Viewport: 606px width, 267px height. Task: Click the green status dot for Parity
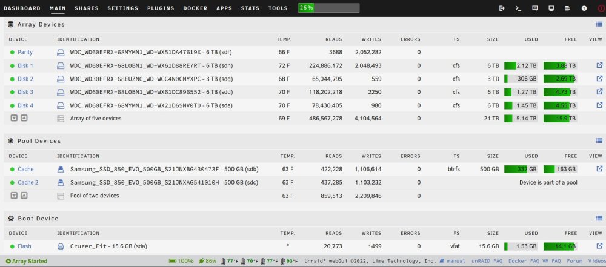pyautogui.click(x=12, y=53)
